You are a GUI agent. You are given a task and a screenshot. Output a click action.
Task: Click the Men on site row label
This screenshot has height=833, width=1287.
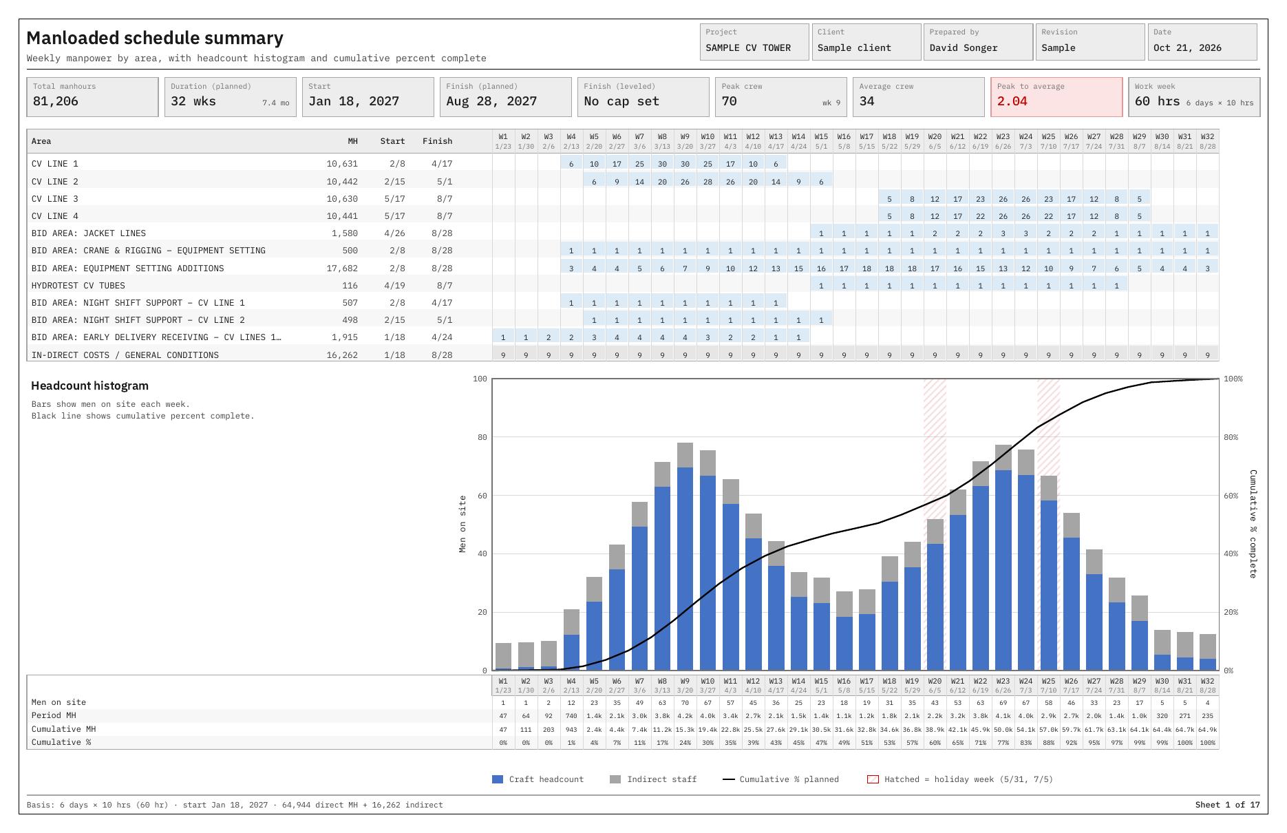(58, 702)
